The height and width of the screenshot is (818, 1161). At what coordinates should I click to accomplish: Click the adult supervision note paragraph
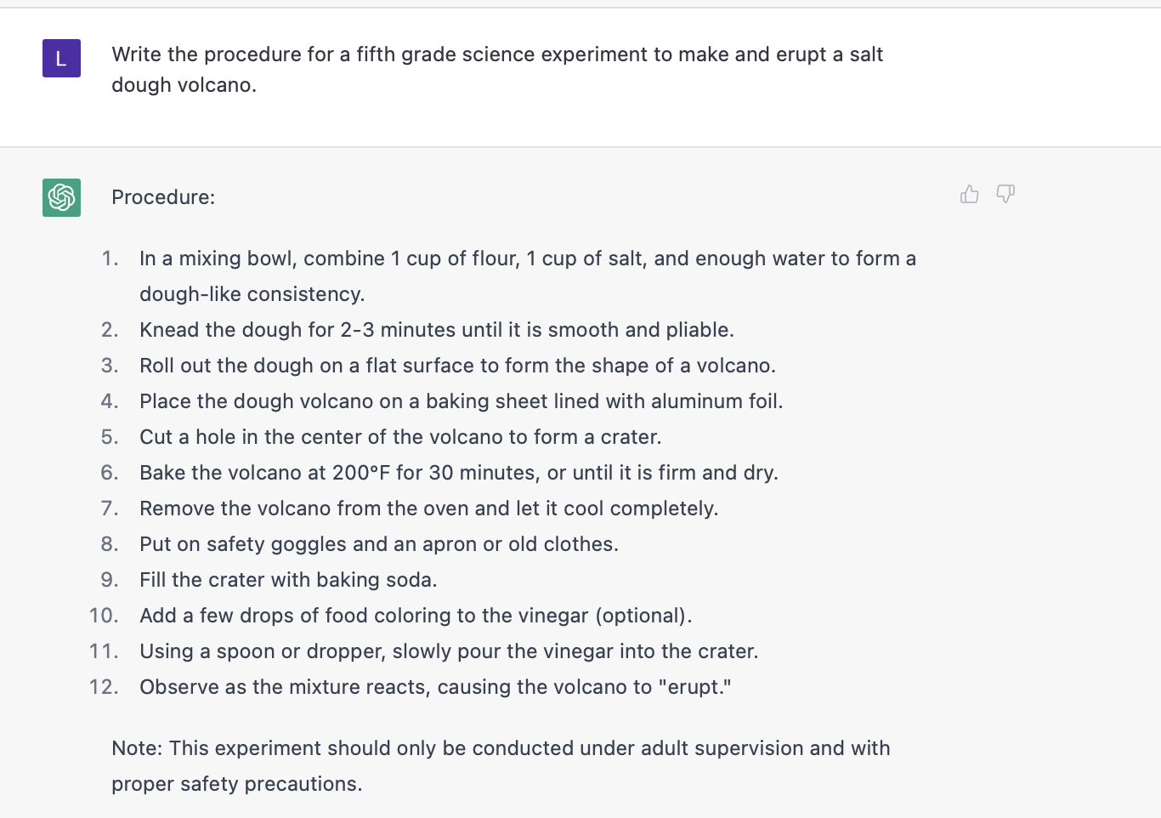pos(501,765)
